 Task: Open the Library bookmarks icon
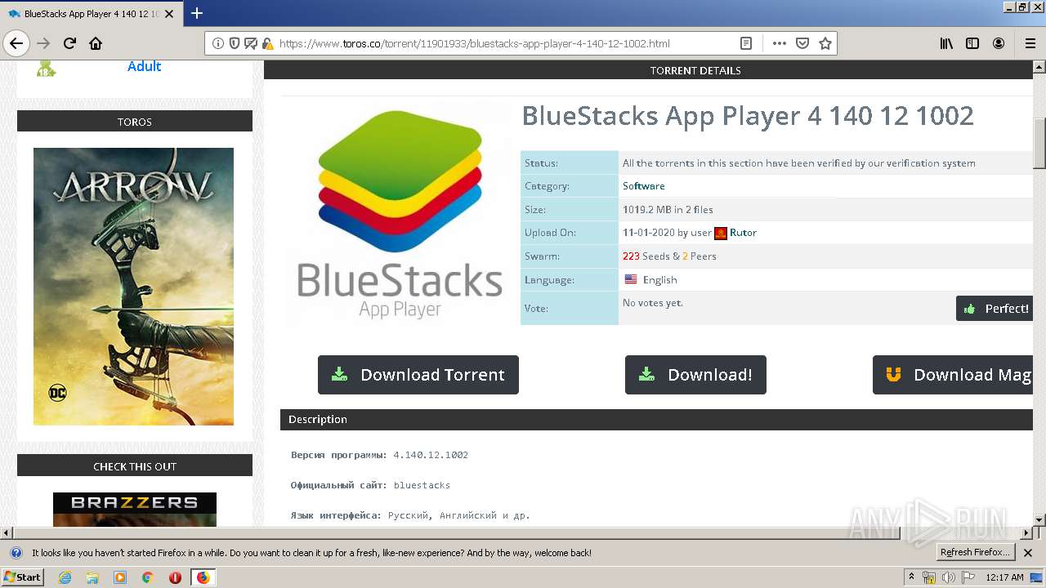946,43
